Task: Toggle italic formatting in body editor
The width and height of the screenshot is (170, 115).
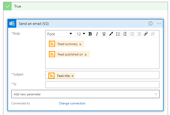Action: point(97,34)
